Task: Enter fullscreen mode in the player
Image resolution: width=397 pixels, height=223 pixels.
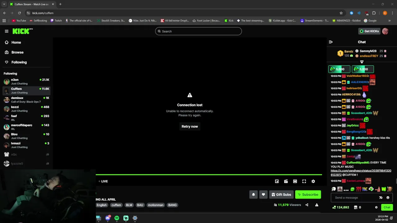Action: tap(304, 181)
